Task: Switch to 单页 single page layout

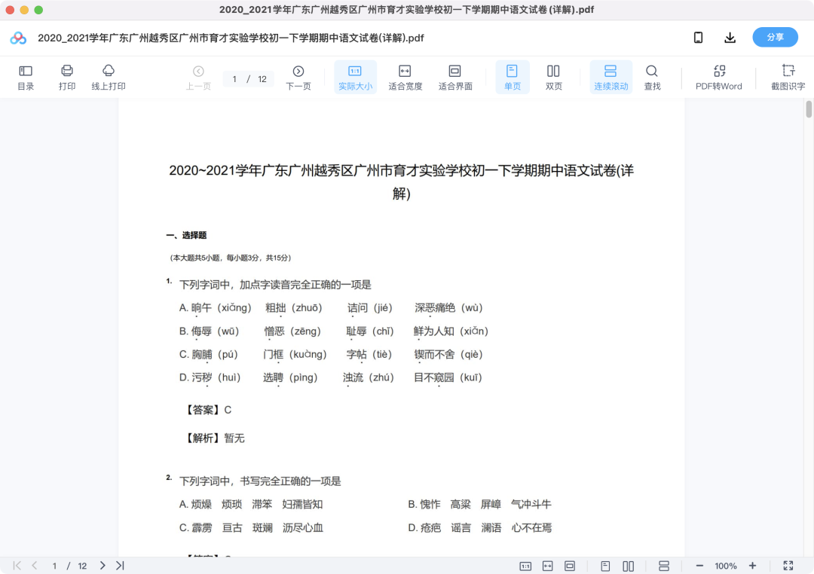Action: pyautogui.click(x=513, y=78)
